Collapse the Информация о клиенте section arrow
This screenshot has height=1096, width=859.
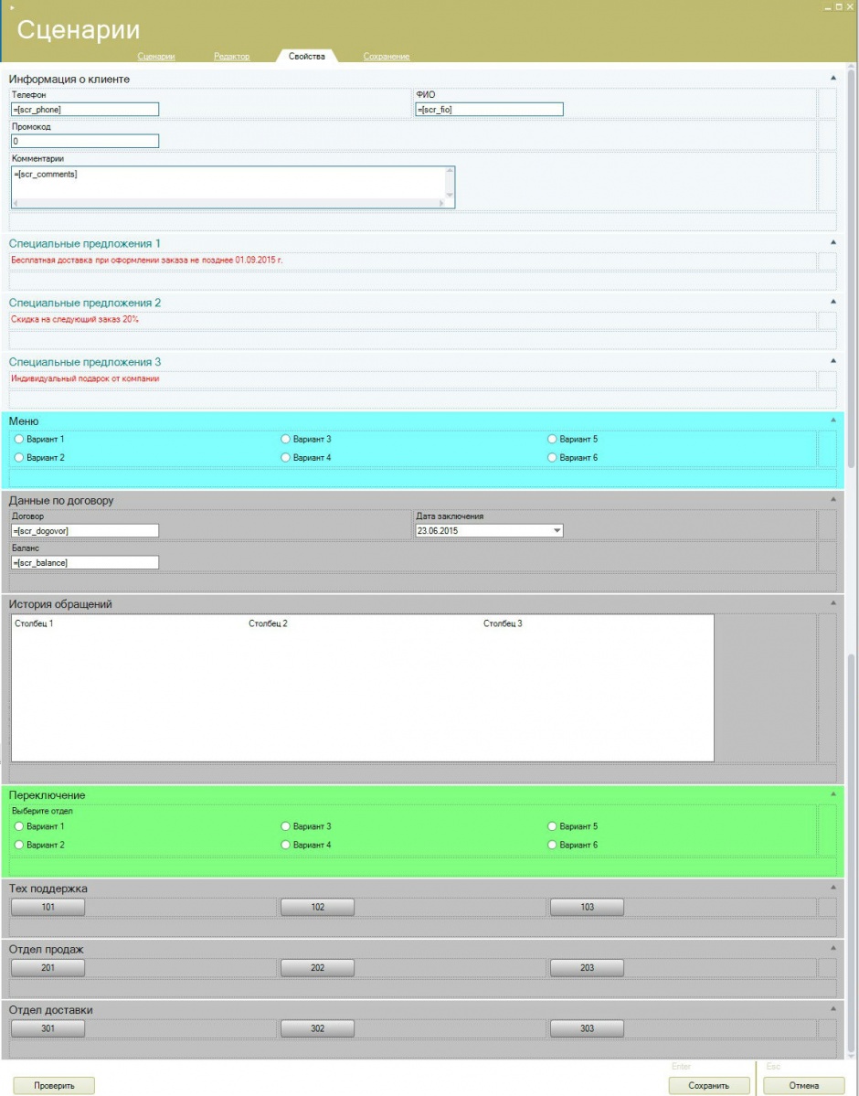832,79
